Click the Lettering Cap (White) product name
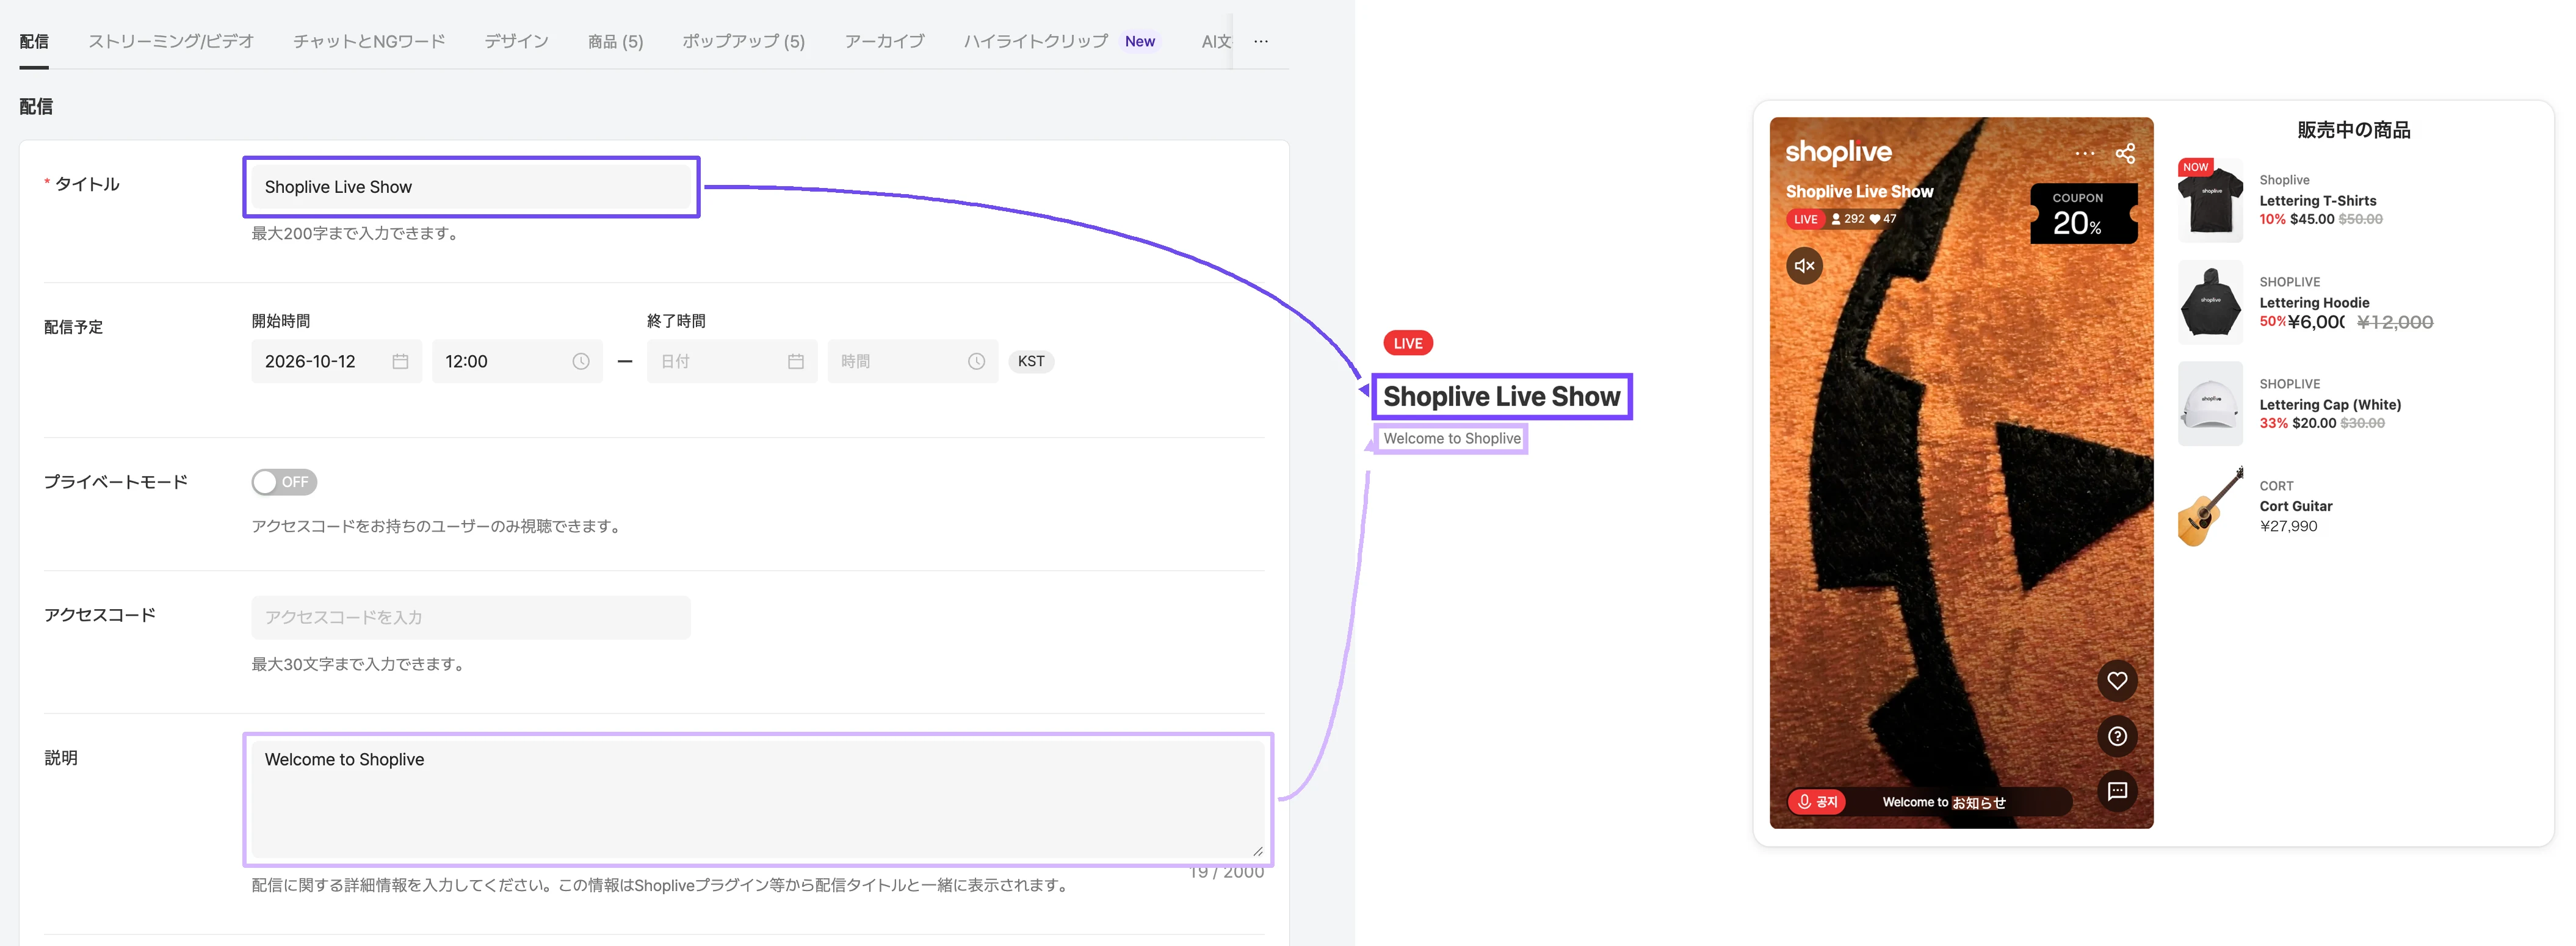 pos(2330,404)
